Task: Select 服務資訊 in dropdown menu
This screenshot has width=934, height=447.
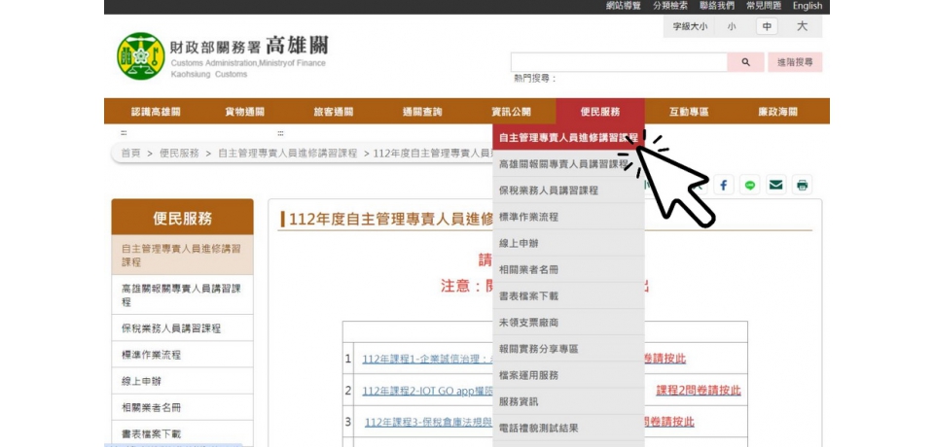Action: click(x=568, y=401)
